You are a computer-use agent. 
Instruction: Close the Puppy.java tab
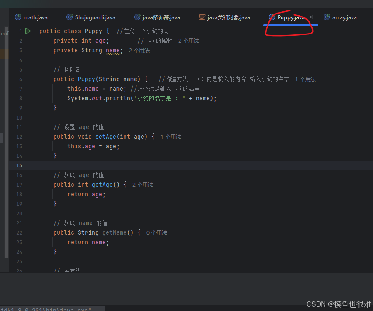pos(311,17)
